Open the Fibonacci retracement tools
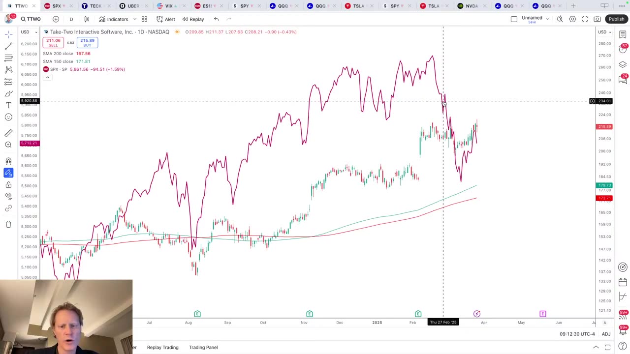 tap(8, 58)
